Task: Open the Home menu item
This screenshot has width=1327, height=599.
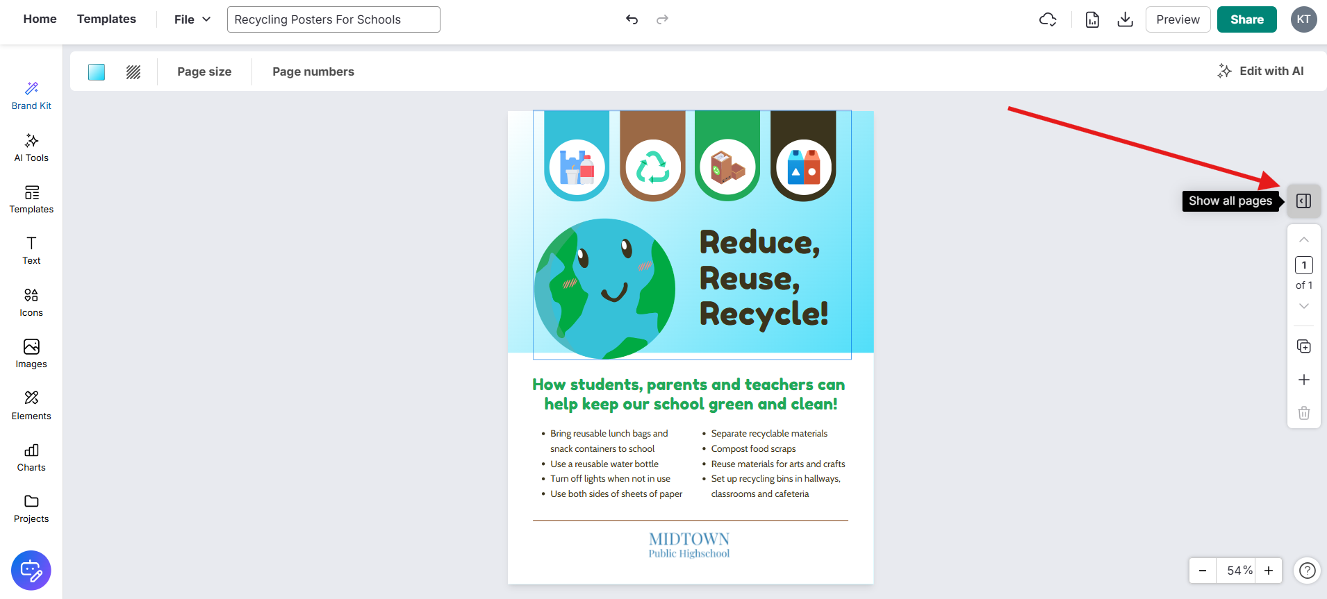Action: coord(40,19)
